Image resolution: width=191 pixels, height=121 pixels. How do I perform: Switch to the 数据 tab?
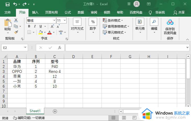tap(81, 12)
